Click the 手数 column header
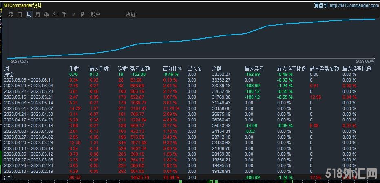 (74, 69)
